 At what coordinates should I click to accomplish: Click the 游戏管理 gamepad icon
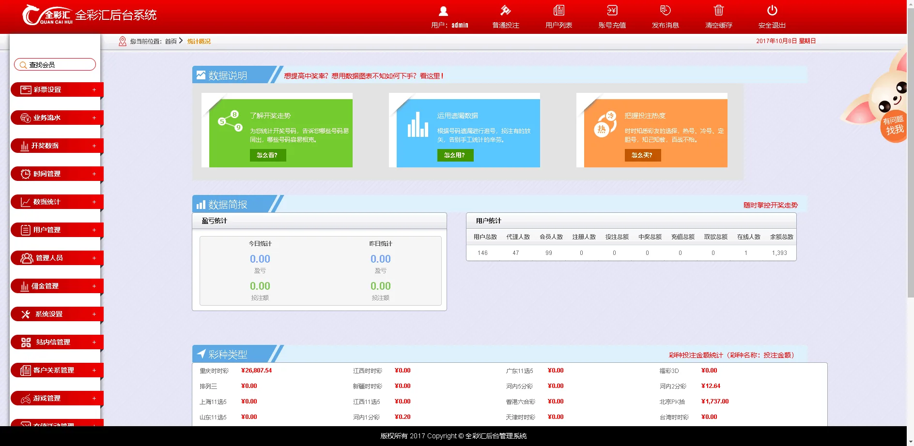pos(26,399)
